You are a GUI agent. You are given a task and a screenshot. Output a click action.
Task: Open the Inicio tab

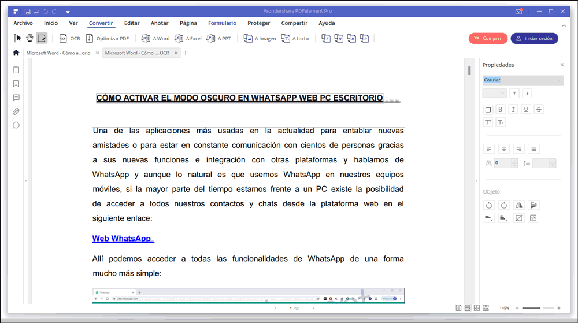tap(51, 23)
